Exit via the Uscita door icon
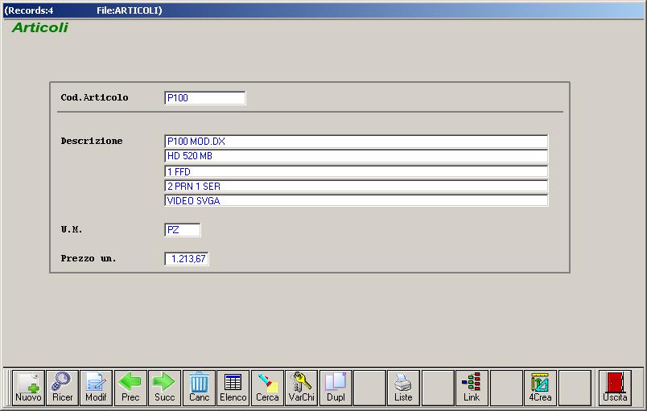647x411 pixels. point(615,387)
